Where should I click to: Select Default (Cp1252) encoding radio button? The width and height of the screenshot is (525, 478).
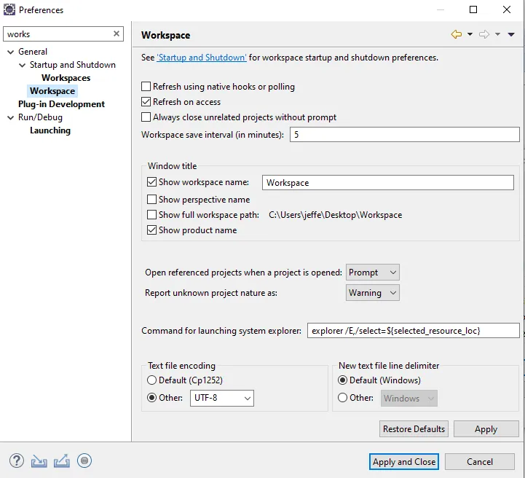pos(152,380)
